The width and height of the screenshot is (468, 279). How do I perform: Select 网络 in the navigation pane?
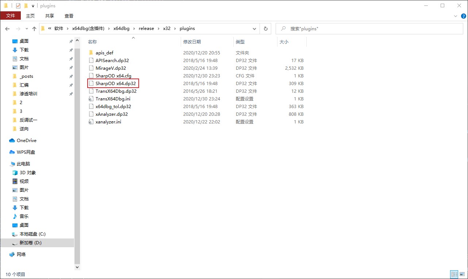point(21,255)
